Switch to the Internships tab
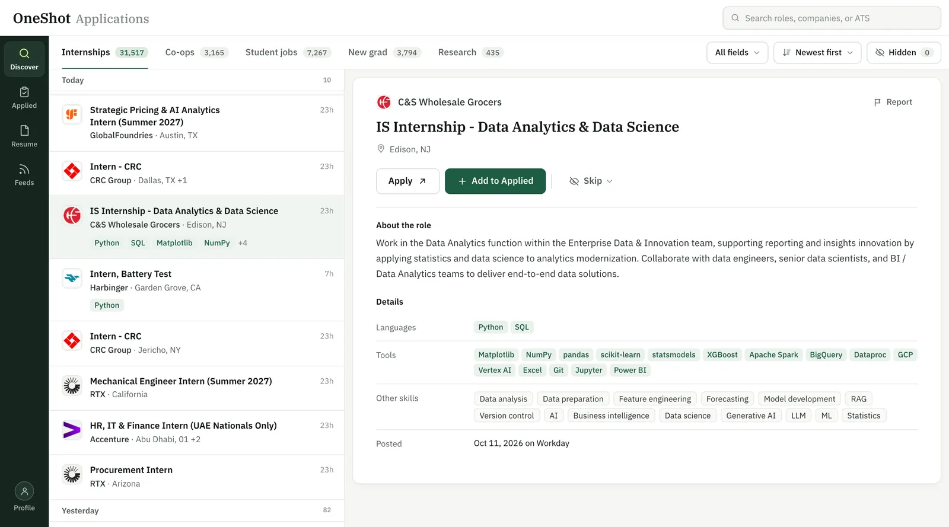This screenshot has height=527, width=949. pyautogui.click(x=104, y=53)
